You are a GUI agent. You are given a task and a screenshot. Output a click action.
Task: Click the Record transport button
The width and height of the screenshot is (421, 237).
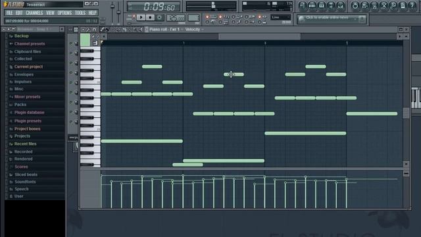[x=159, y=18]
